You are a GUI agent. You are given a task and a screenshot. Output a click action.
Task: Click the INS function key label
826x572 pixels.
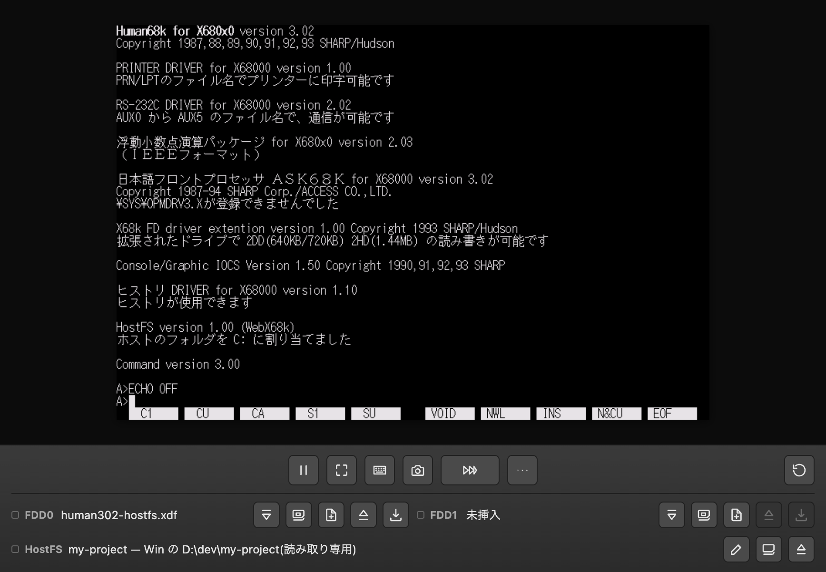pos(561,414)
